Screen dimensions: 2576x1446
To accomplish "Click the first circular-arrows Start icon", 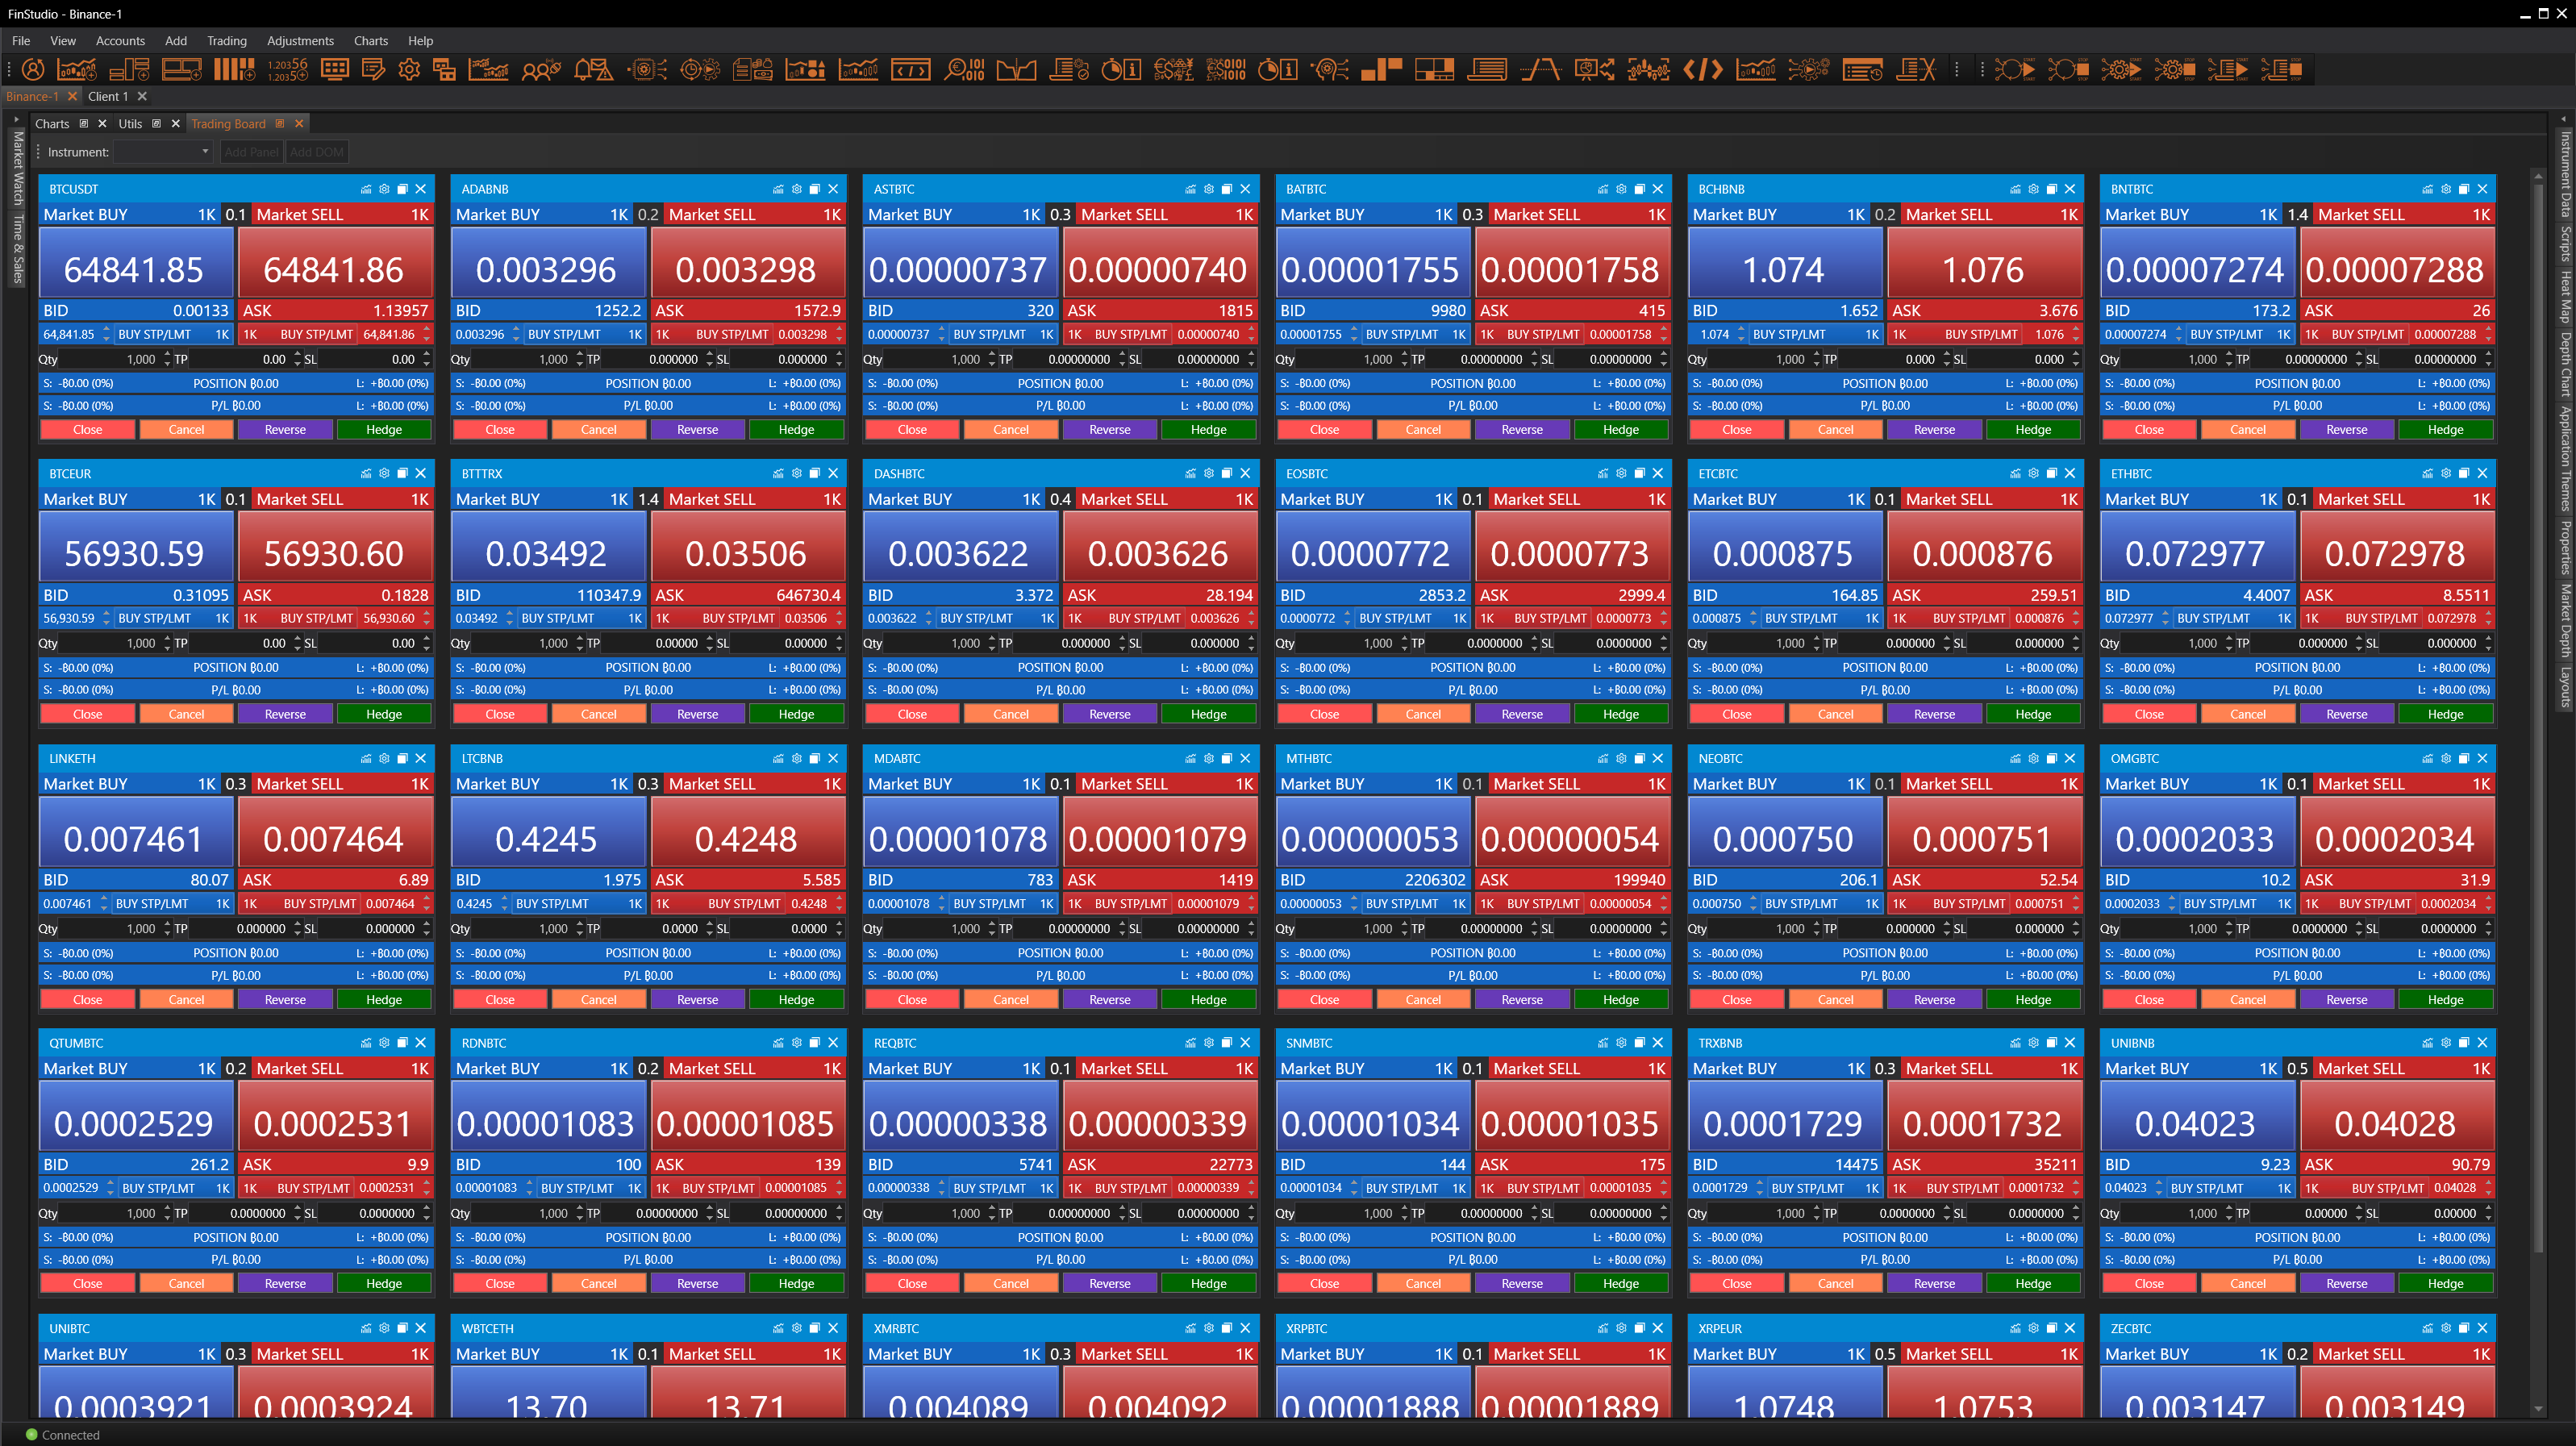I will (2014, 70).
